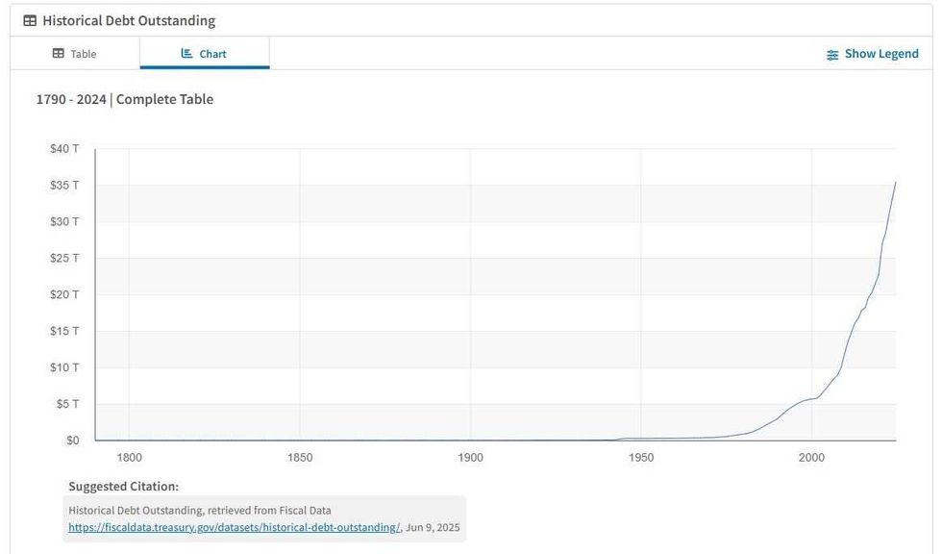Screen dimensions: 942x554
Task: Click the 1800 x-axis gridline label
Action: tap(129, 458)
